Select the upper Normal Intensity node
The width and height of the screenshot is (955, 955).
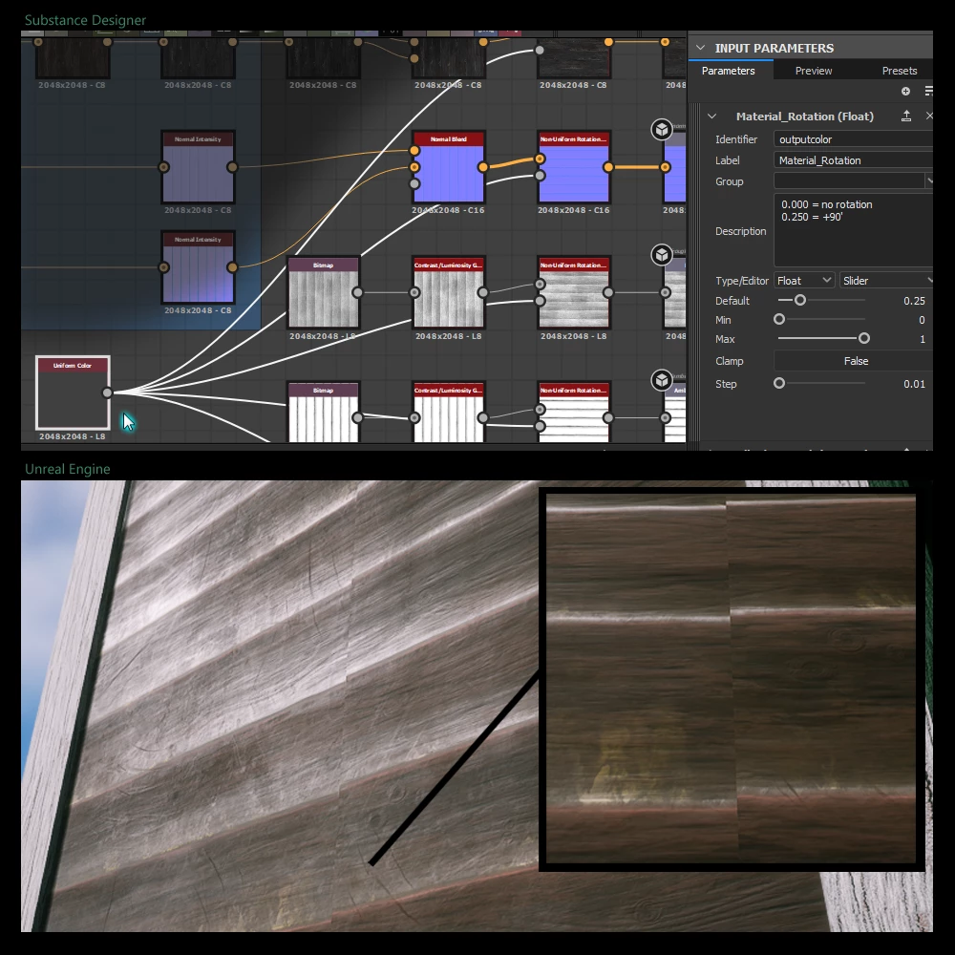tap(198, 167)
